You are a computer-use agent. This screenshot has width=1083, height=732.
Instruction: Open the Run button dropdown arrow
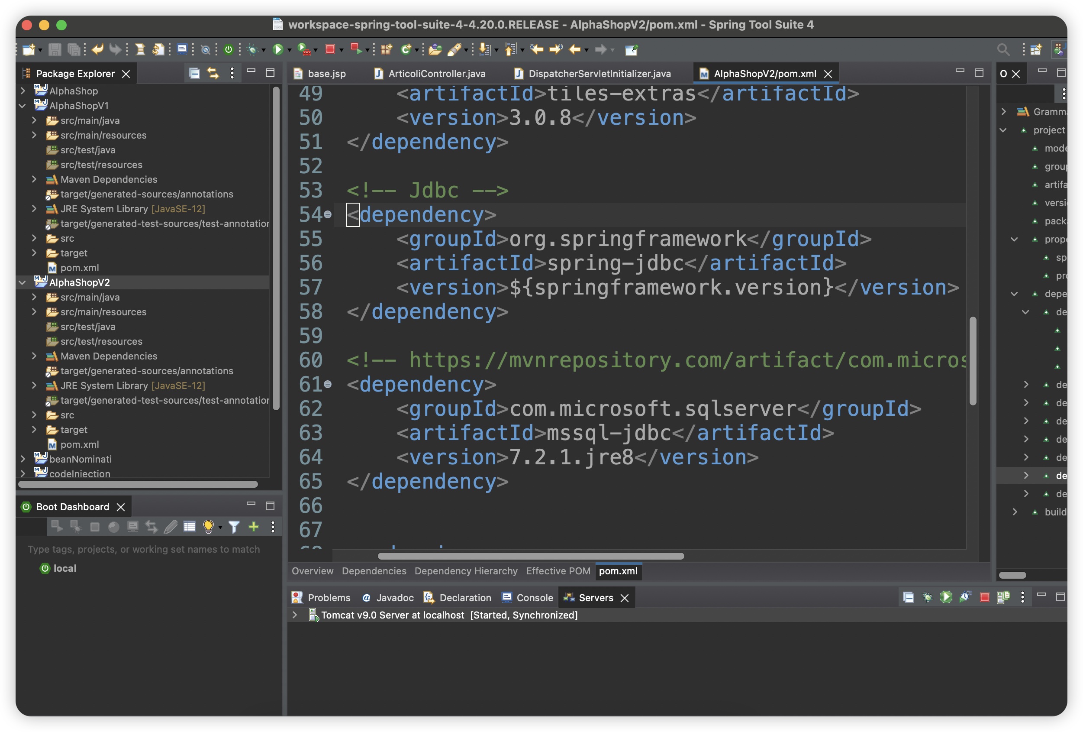(x=290, y=50)
